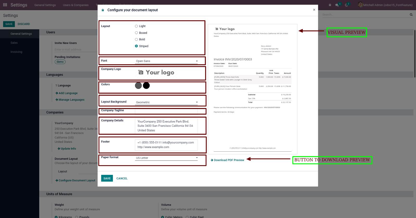Screen dimensions: 416x218
Task: Click the invite e-mail address field
Action: pos(76,49)
